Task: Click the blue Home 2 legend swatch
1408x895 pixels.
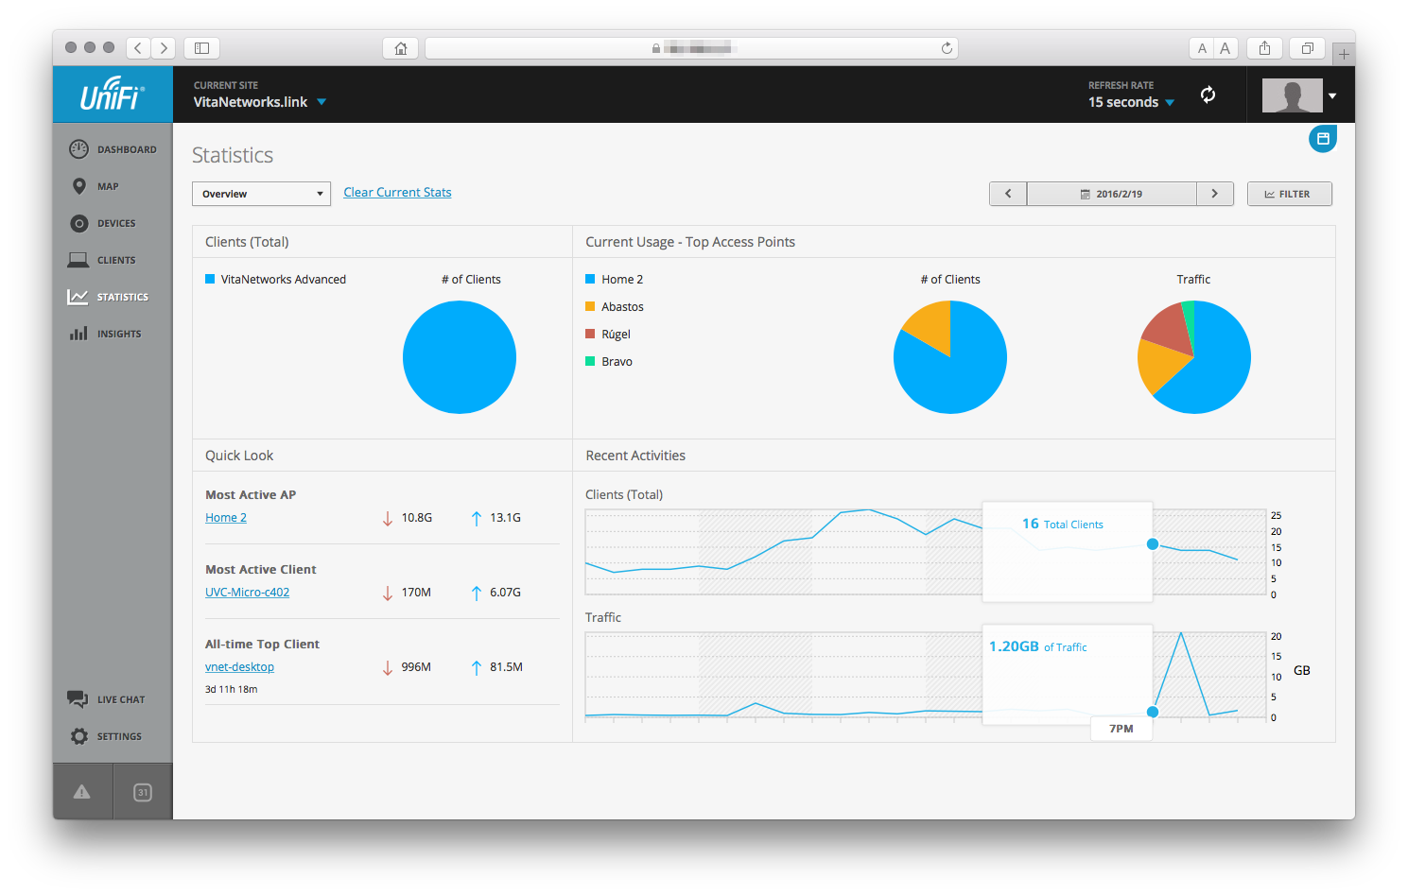Action: 590,280
